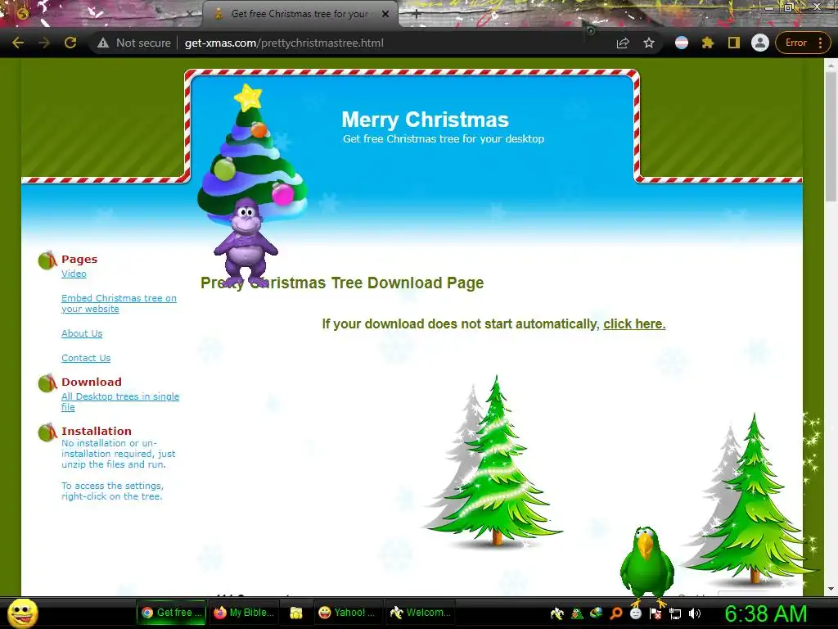Viewport: 838px width, 629px height.
Task: Bookmark this page with the star
Action: [x=649, y=43]
